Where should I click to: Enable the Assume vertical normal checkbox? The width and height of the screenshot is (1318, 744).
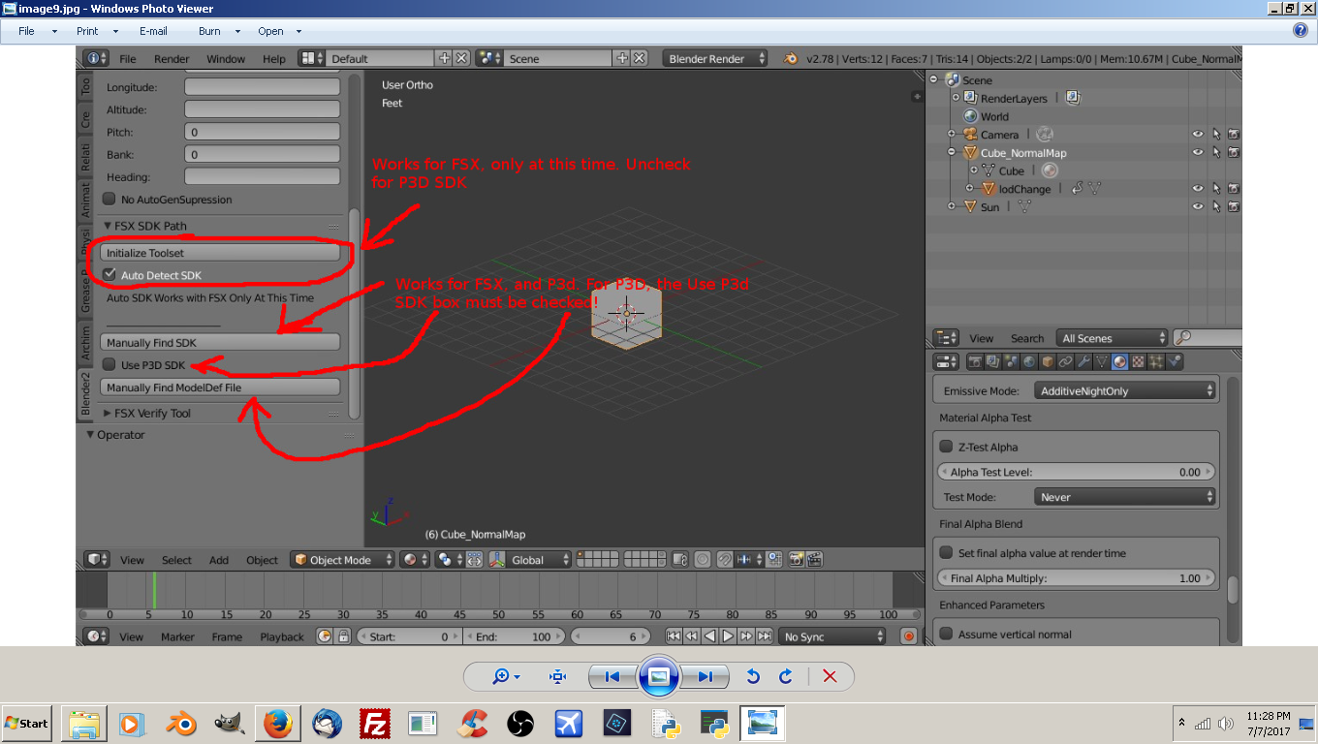947,635
